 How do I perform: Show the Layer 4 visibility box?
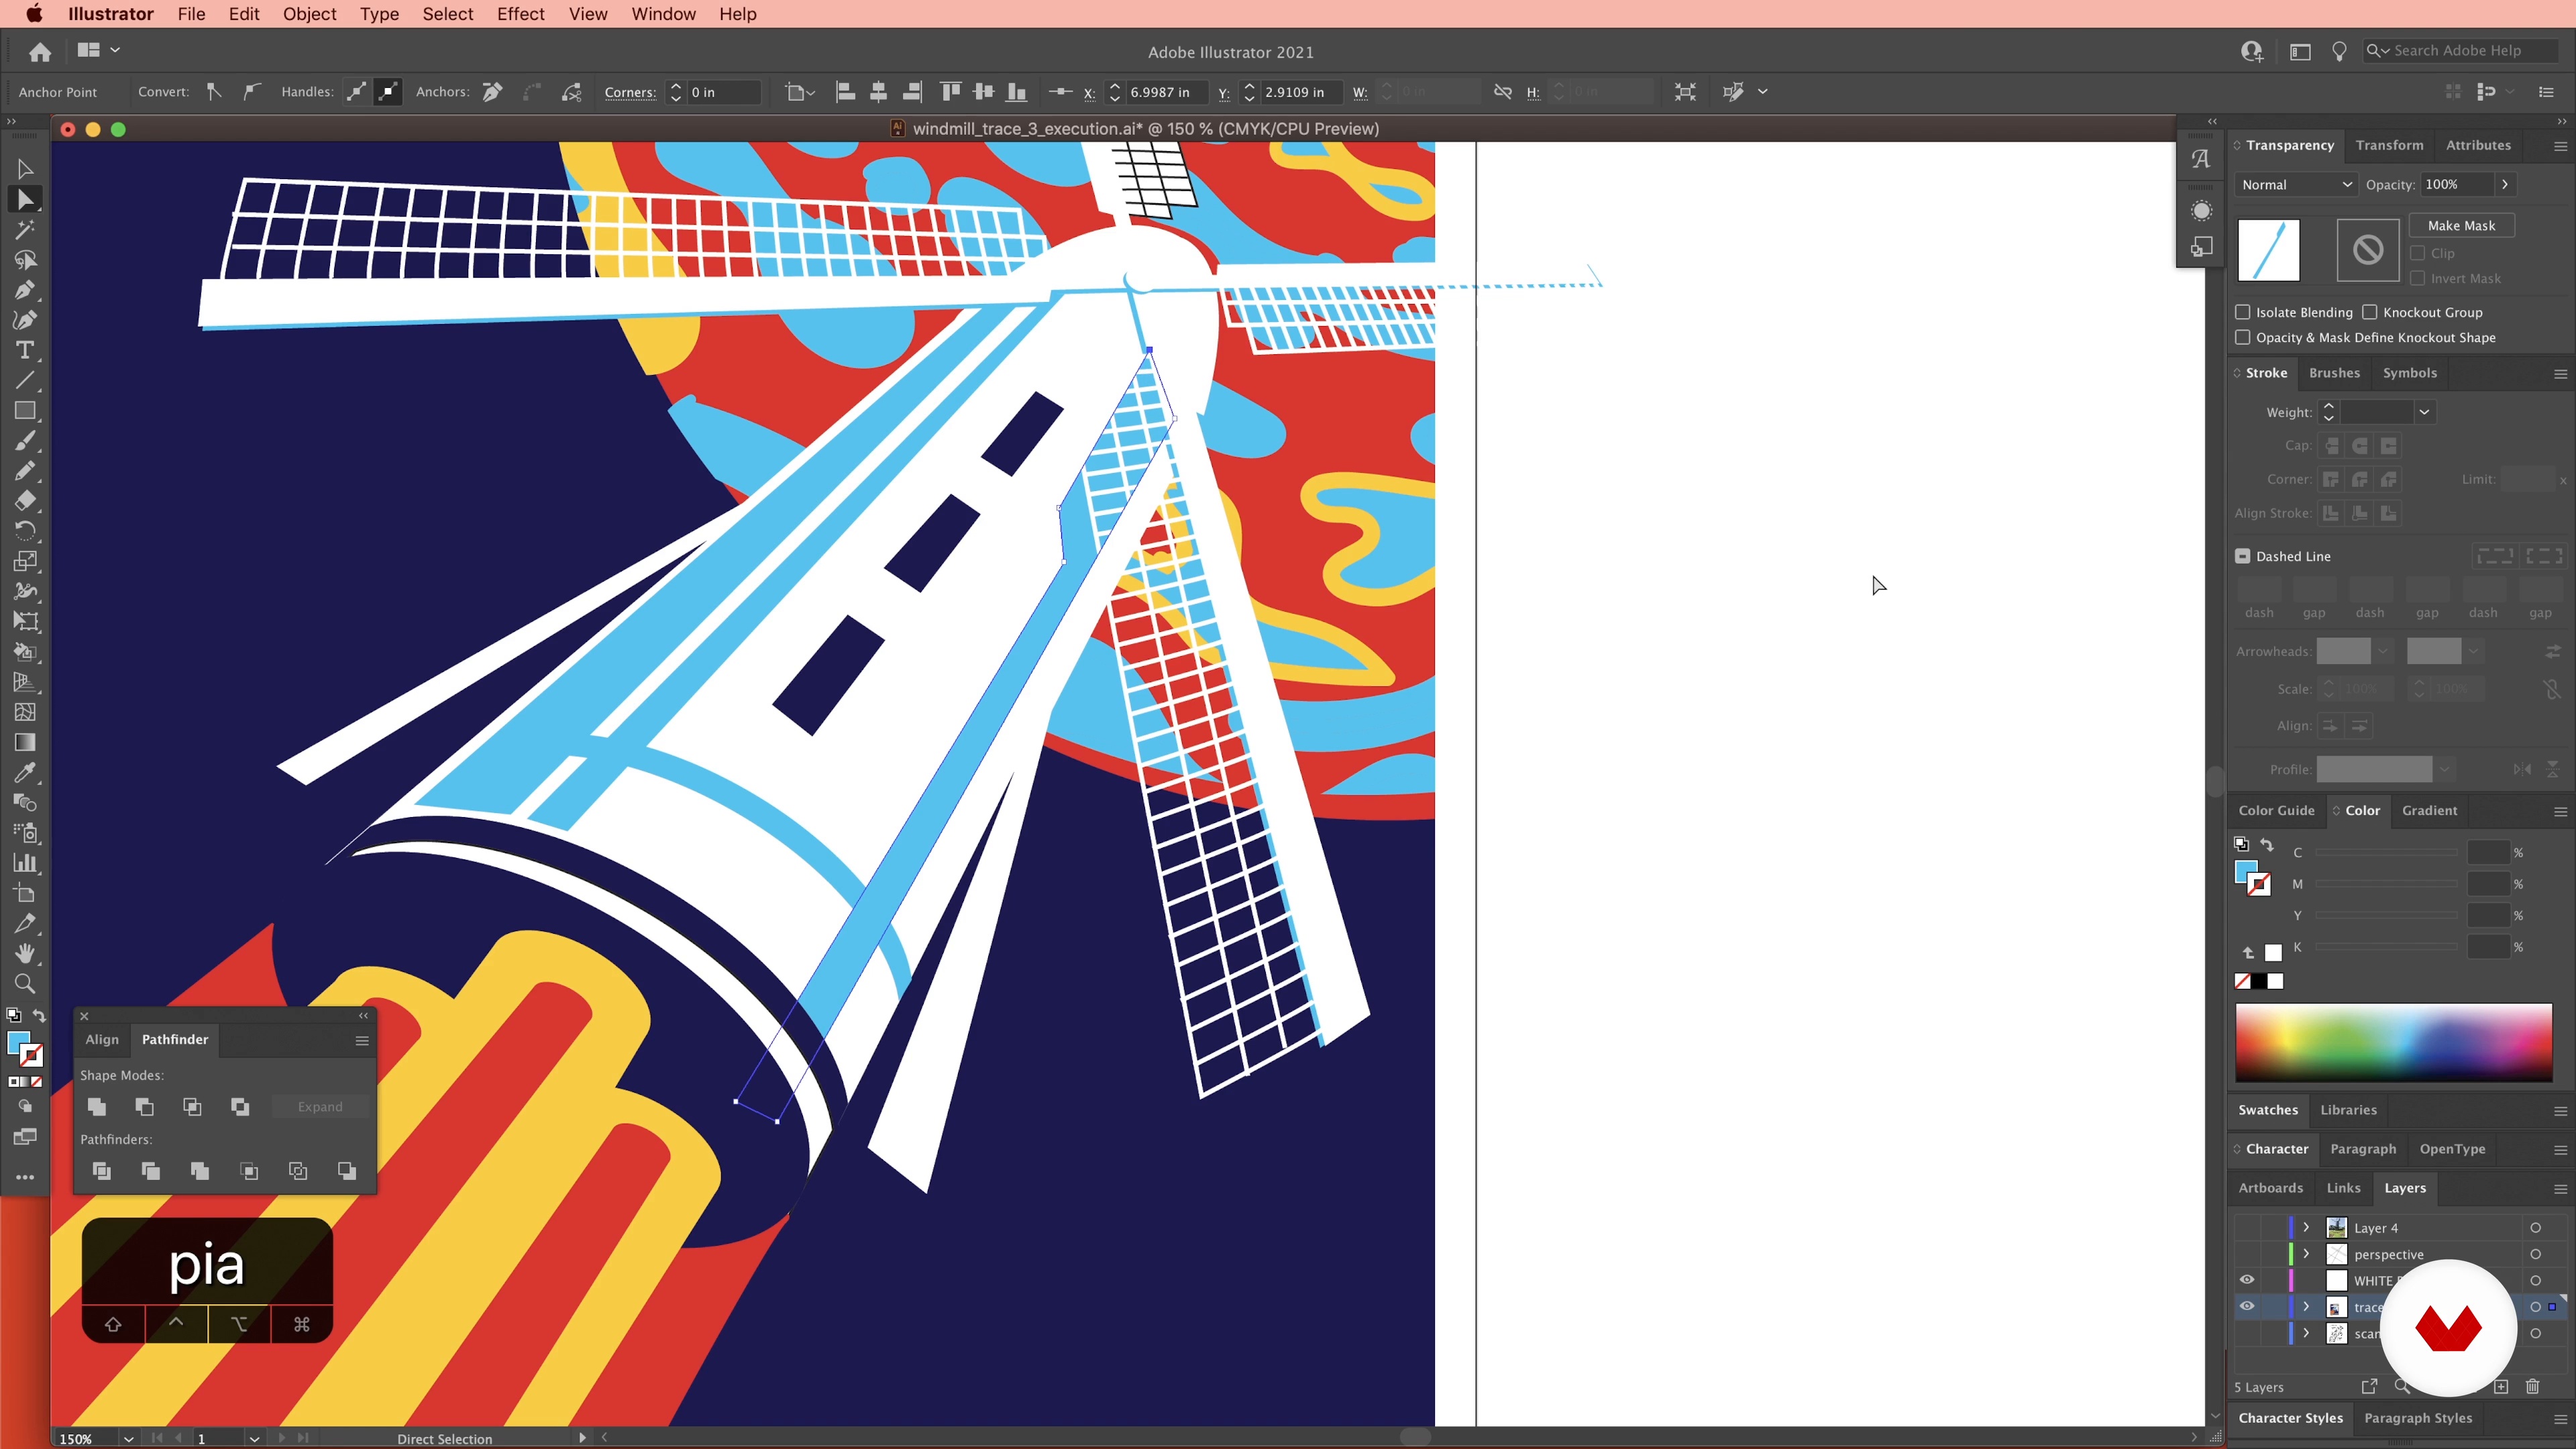(2247, 1227)
